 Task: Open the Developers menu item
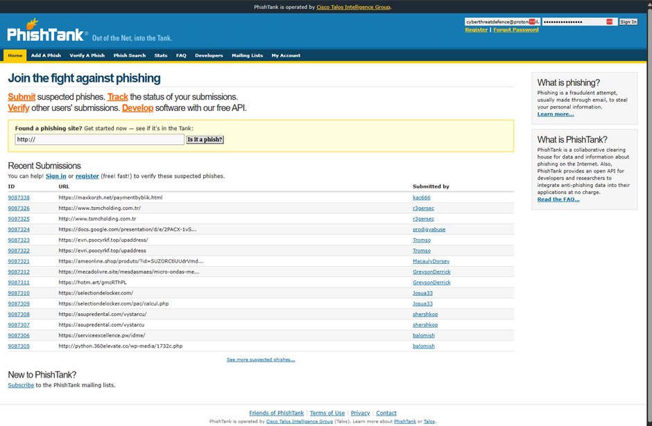pos(209,55)
